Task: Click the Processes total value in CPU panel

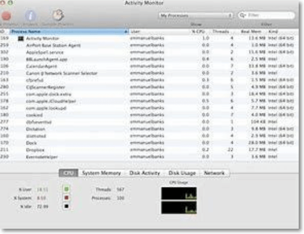Action: [x=121, y=198]
